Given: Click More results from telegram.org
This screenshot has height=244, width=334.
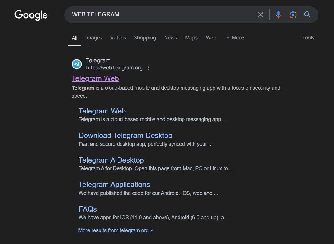Looking at the screenshot, I should (115, 230).
